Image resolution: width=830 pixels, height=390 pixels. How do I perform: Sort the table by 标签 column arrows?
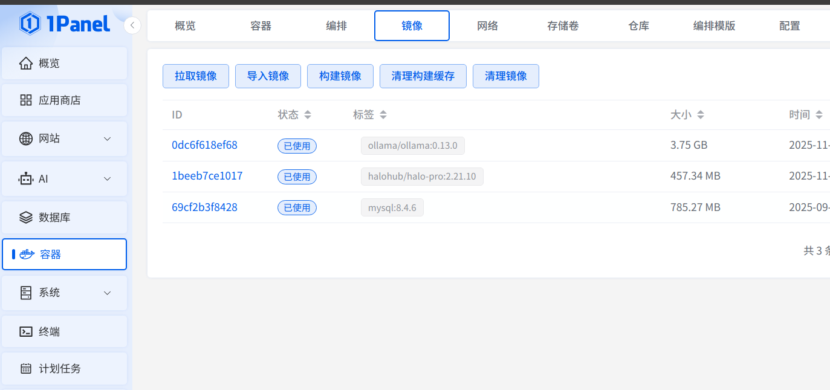[x=383, y=115]
